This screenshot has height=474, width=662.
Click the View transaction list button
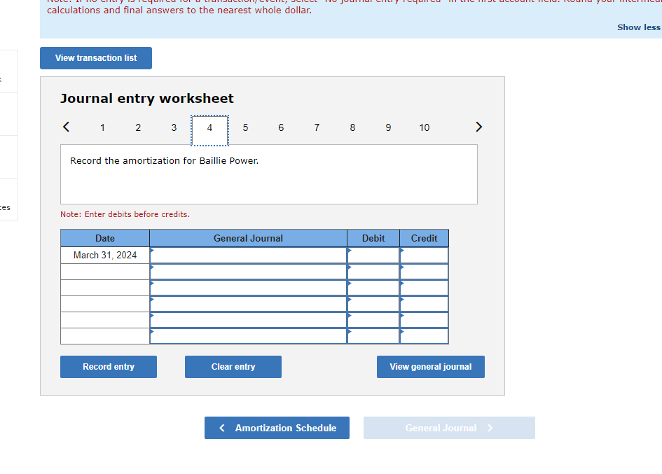point(95,58)
